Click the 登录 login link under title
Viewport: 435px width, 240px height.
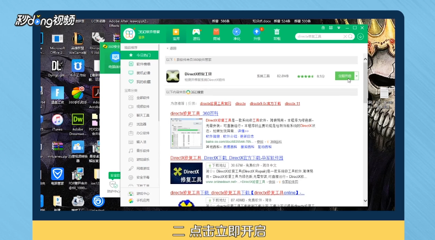(142, 37)
